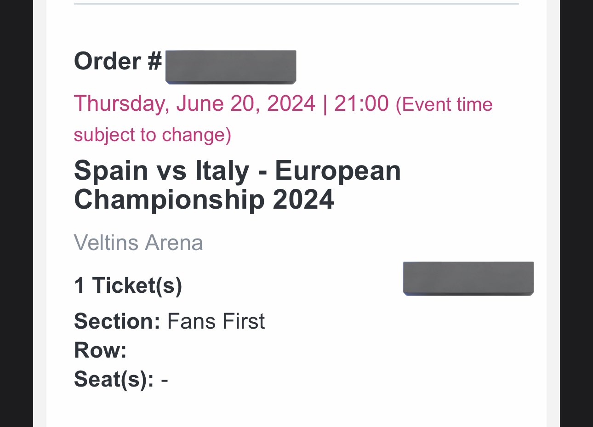The height and width of the screenshot is (427, 593).
Task: Select the date Thursday, June 20, 2024
Action: [x=194, y=104]
